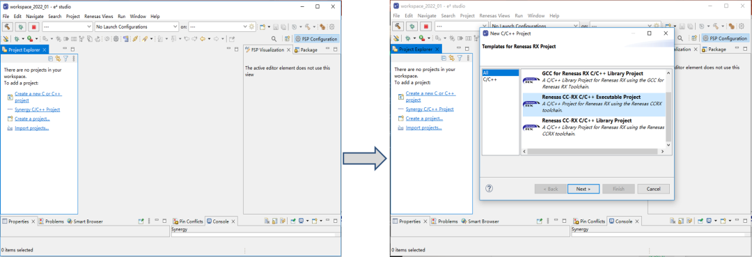Click the filter funnel icon in left Project Explorer

point(65,59)
